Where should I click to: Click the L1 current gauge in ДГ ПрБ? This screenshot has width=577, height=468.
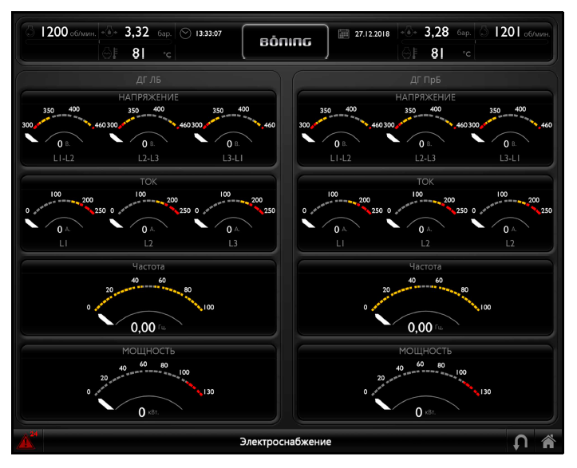(x=340, y=217)
